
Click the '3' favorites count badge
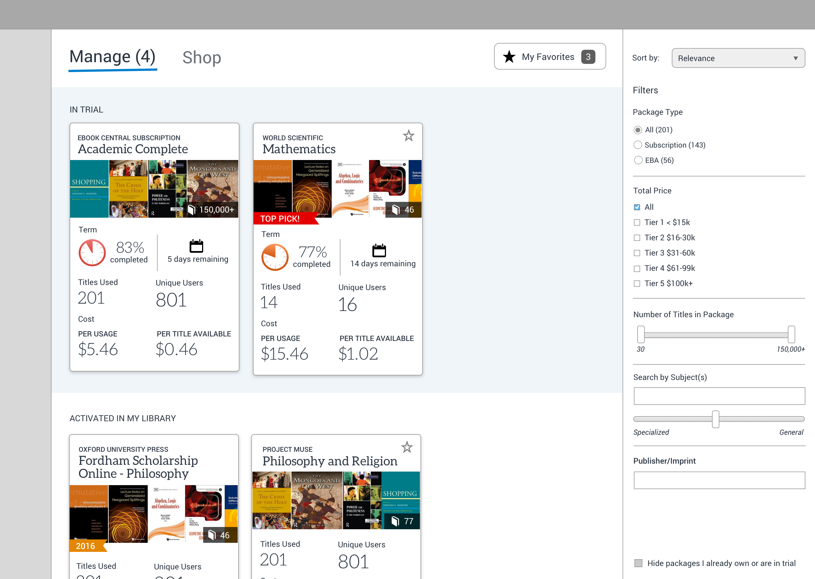coord(588,57)
